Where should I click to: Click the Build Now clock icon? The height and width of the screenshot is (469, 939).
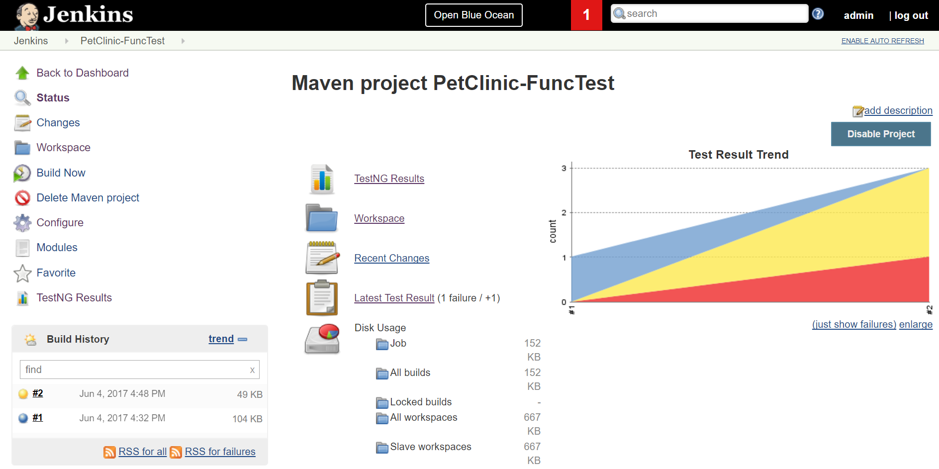(22, 173)
